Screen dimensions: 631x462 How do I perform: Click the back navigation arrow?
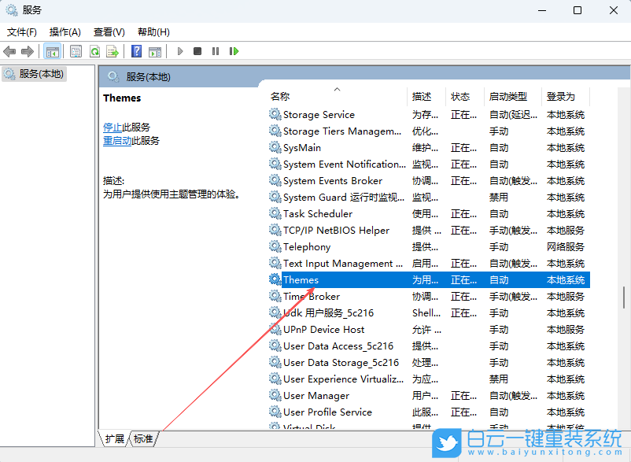pyautogui.click(x=10, y=51)
